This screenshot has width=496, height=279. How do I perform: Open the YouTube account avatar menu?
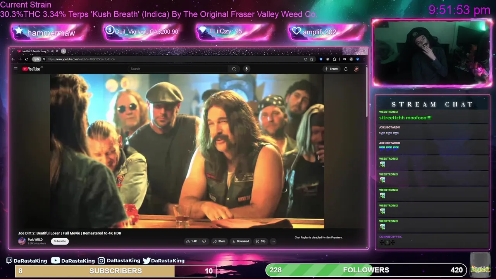tap(356, 69)
